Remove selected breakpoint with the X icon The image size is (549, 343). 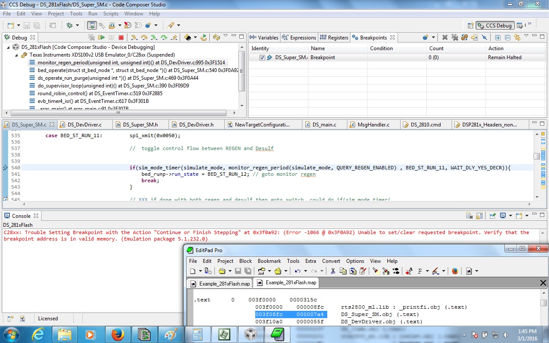[445, 37]
